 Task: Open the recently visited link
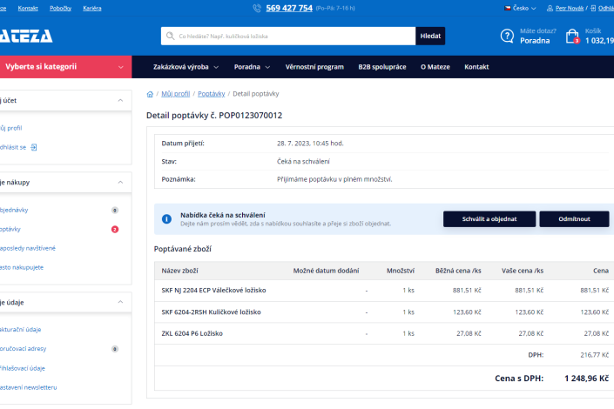pyautogui.click(x=28, y=248)
